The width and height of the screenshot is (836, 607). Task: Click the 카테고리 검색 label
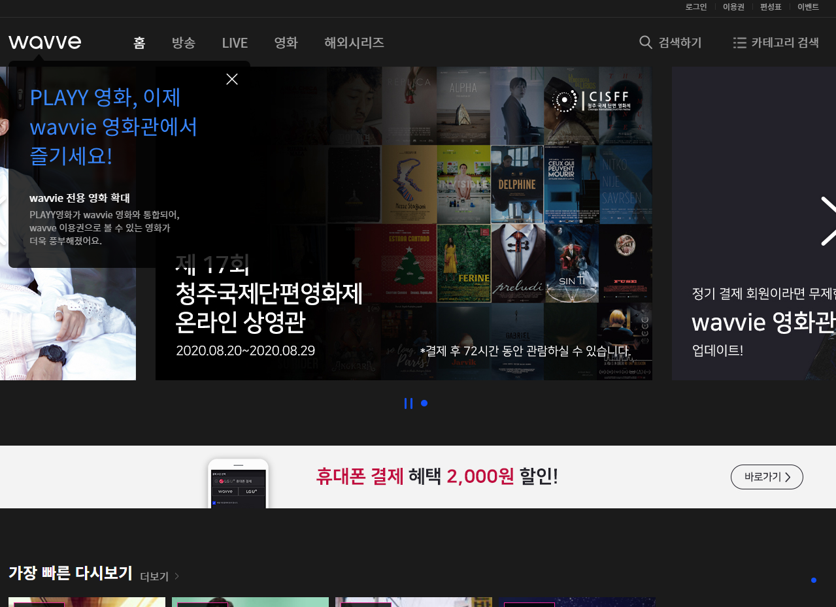pos(785,43)
